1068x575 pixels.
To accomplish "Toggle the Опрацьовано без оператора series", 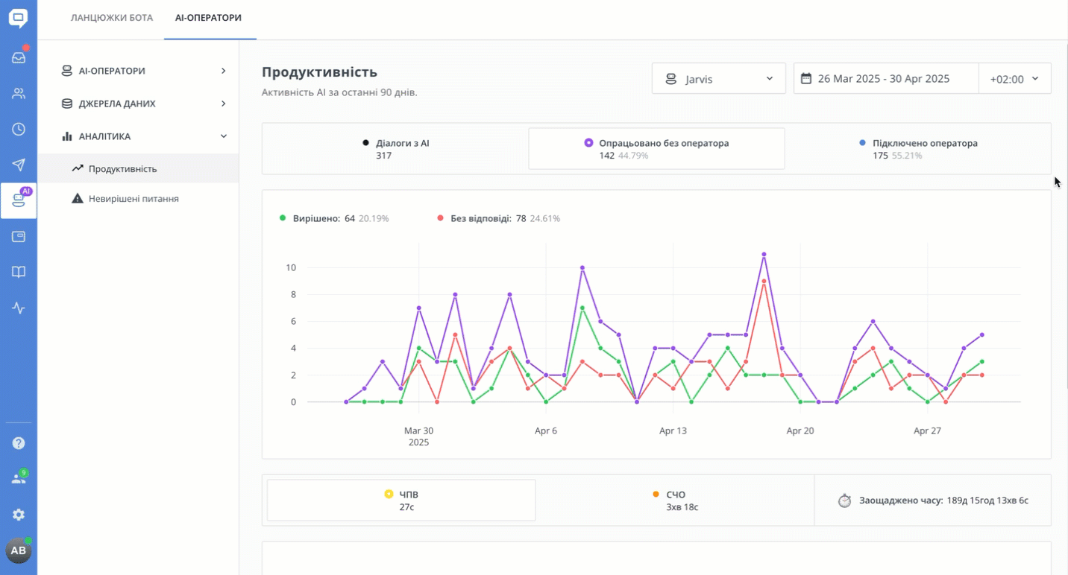I will point(656,149).
